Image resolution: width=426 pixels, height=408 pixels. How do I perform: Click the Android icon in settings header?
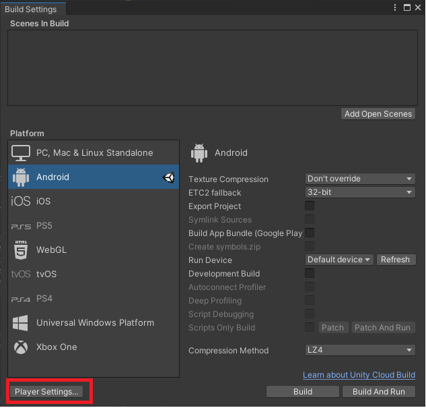(x=199, y=153)
